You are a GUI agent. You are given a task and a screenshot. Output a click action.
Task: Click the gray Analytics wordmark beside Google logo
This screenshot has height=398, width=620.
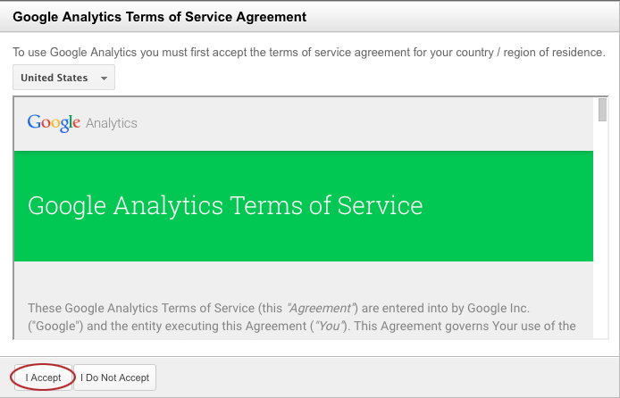tap(112, 123)
